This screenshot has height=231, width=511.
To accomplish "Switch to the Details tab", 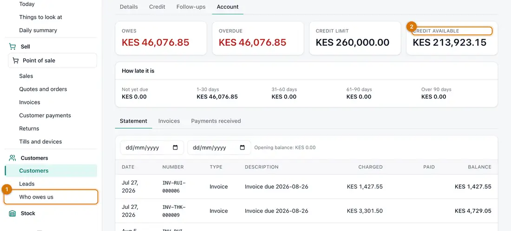I will (x=129, y=7).
